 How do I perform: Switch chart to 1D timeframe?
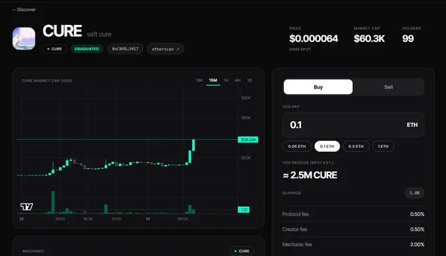pyautogui.click(x=249, y=81)
